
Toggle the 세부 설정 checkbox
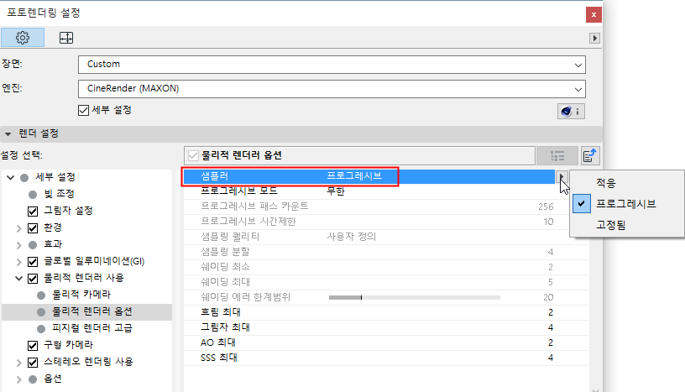(83, 110)
